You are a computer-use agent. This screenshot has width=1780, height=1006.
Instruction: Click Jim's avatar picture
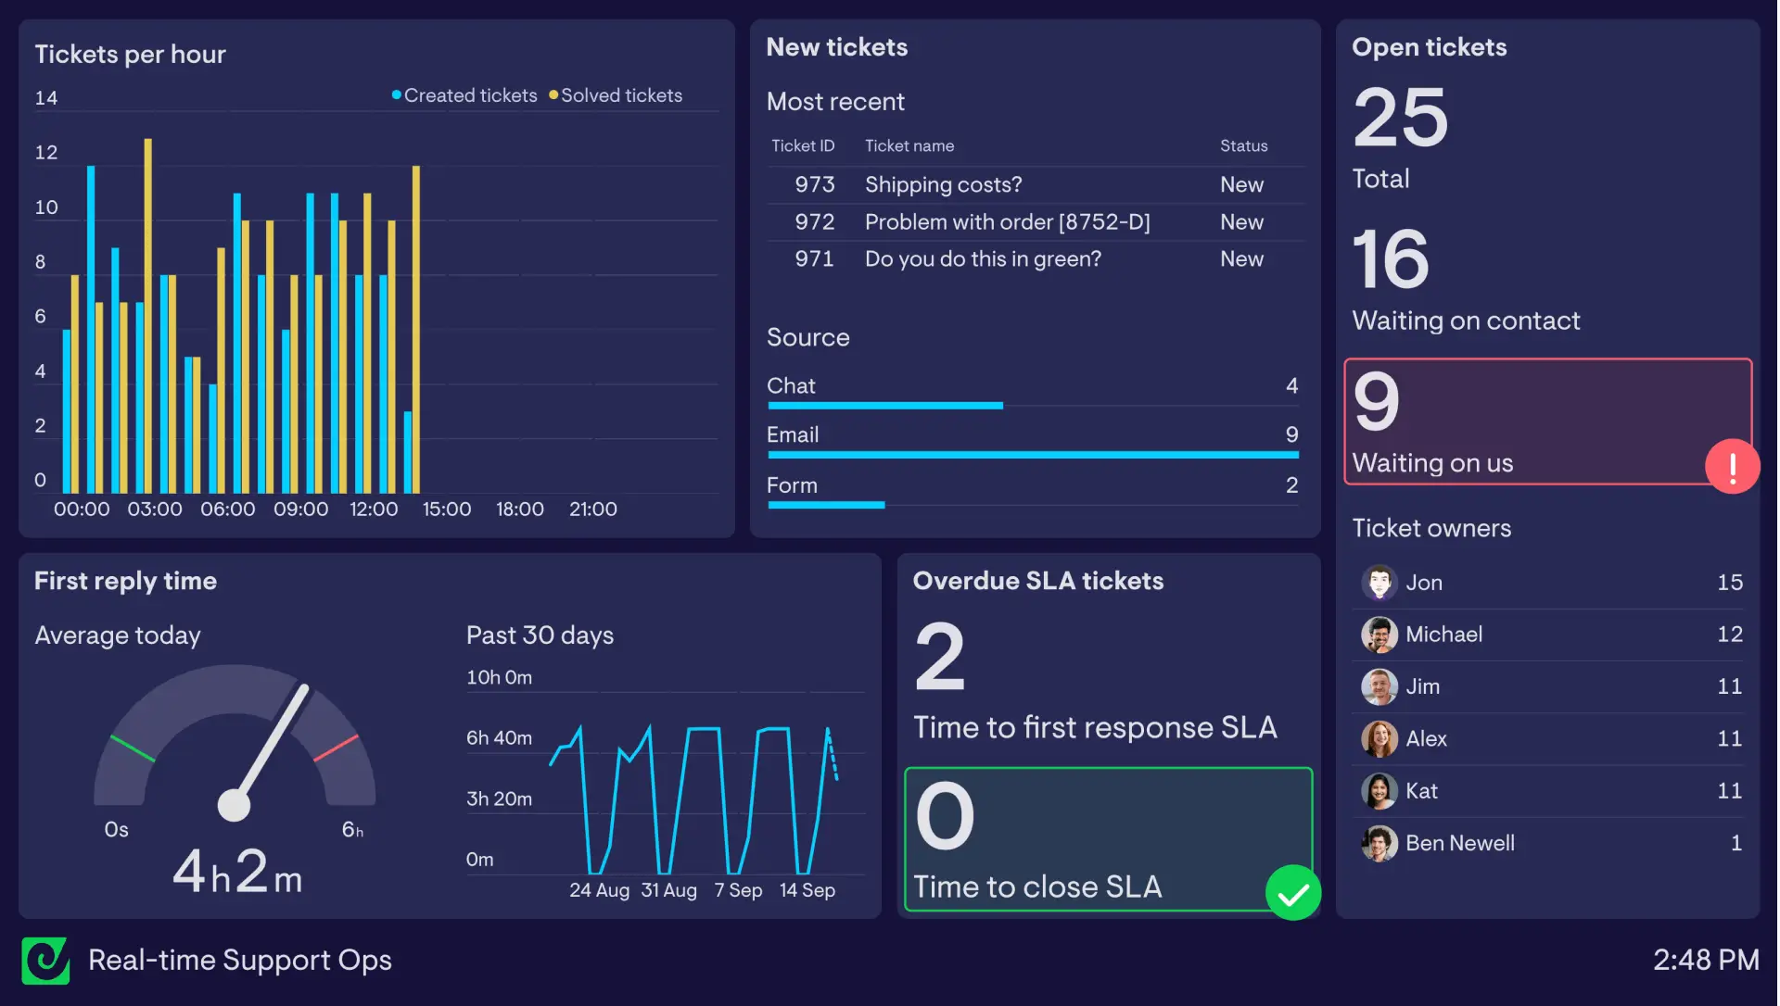[1379, 686]
